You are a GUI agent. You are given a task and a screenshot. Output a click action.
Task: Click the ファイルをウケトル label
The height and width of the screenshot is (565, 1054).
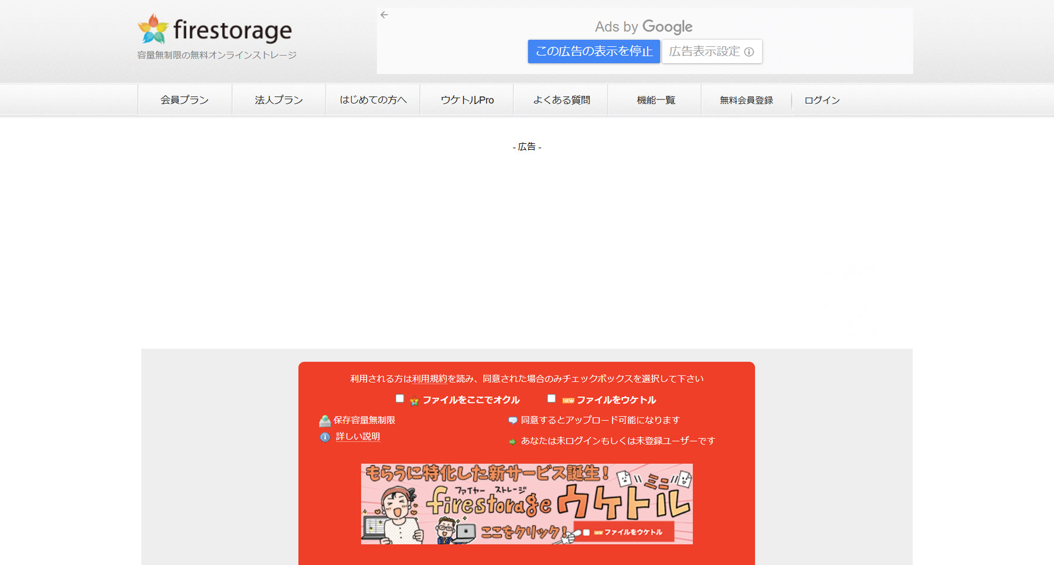pyautogui.click(x=616, y=400)
